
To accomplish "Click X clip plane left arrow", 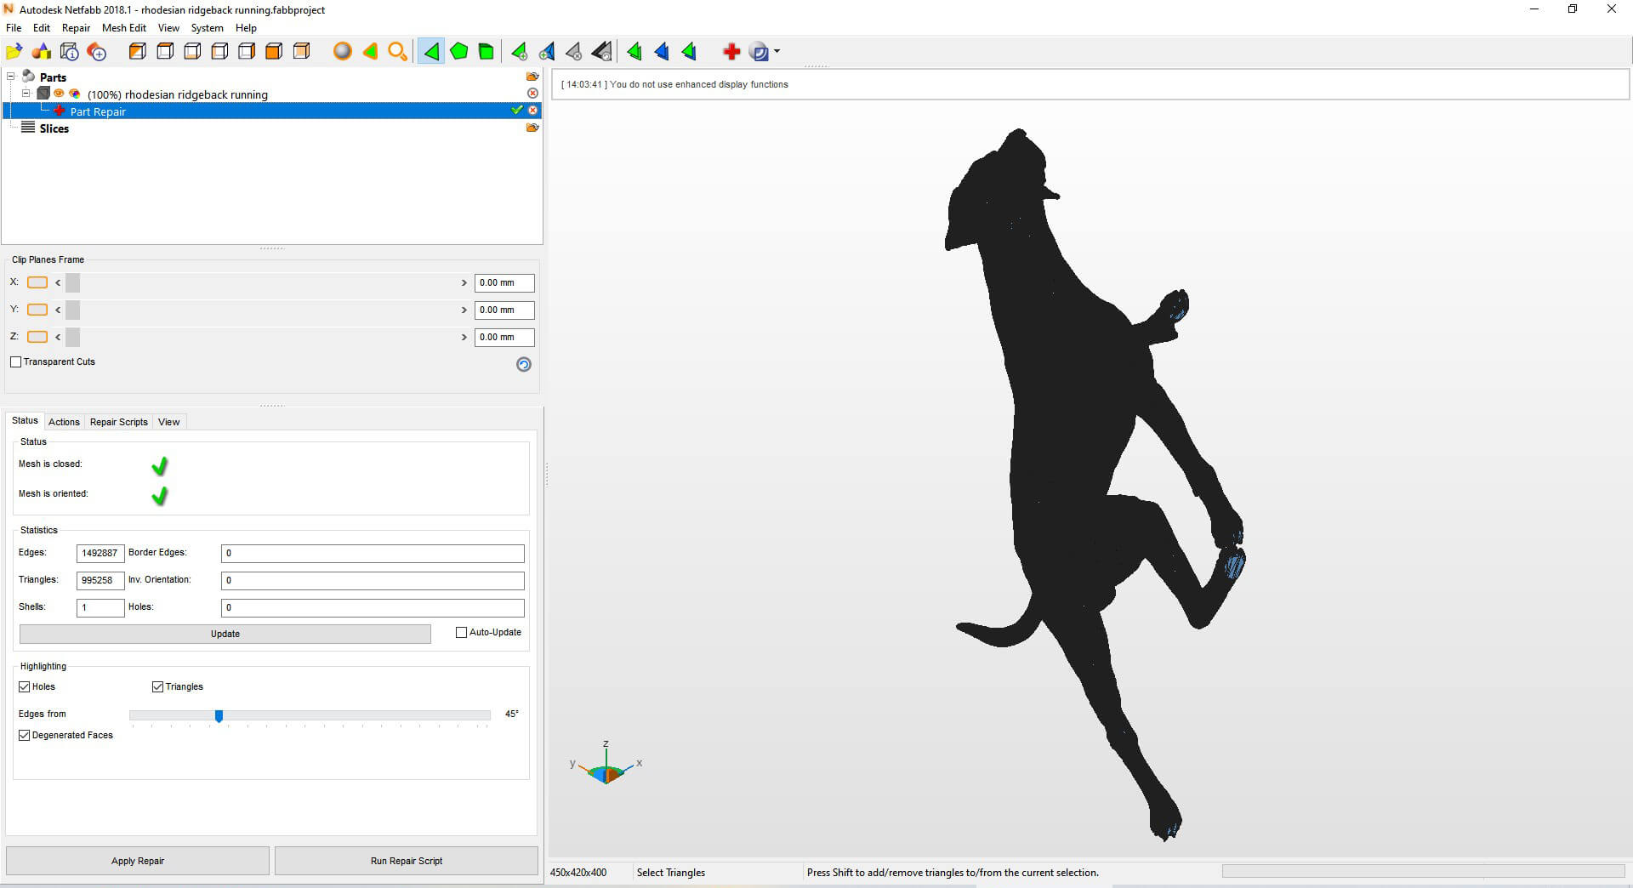I will 58,283.
